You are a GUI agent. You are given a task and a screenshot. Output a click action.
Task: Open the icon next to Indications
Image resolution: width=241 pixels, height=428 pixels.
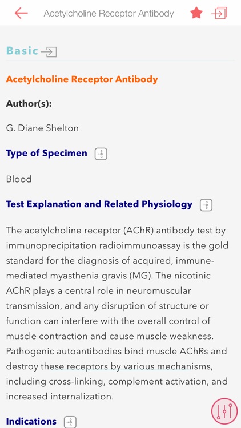70,422
